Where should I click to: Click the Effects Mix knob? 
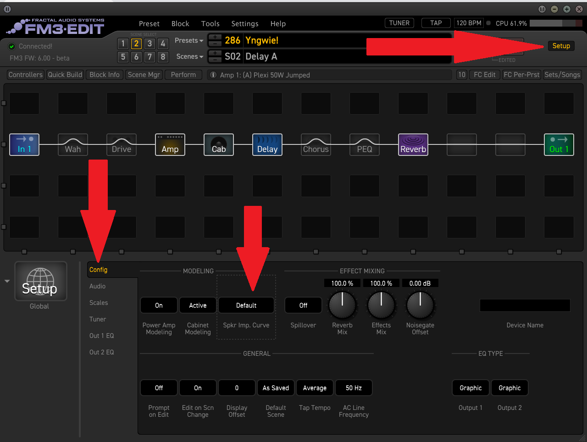[x=381, y=305]
